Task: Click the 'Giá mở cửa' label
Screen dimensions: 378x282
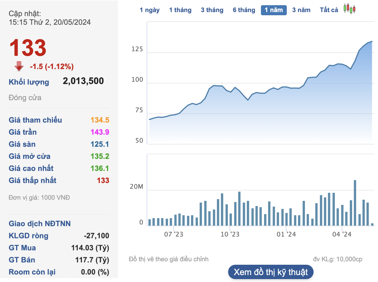Action: (30, 156)
